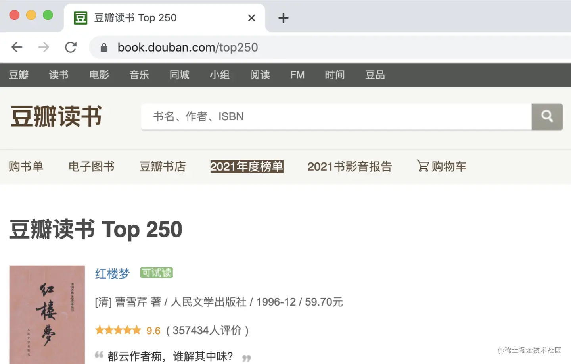Open 电影 in the top navigation

click(99, 75)
